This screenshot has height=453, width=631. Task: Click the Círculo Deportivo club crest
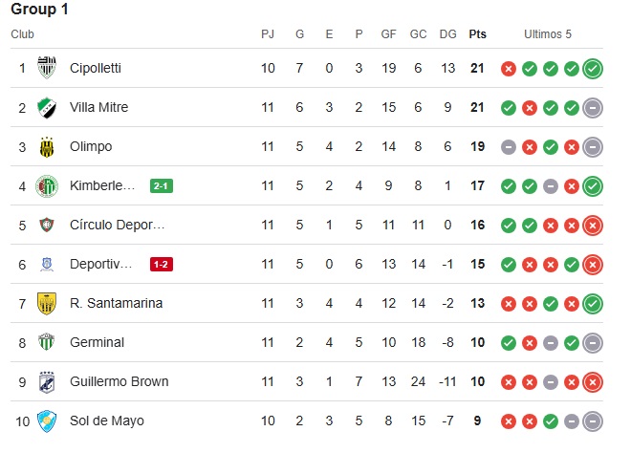coord(47,225)
